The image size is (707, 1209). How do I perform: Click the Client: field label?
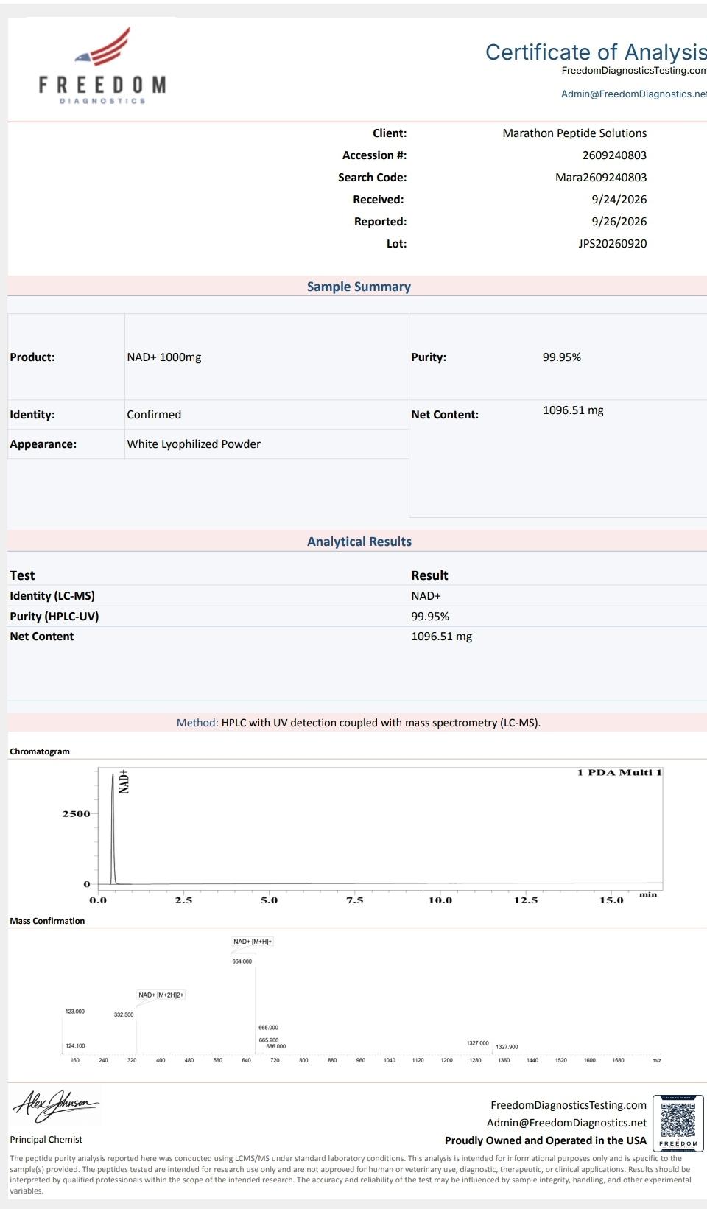[390, 133]
